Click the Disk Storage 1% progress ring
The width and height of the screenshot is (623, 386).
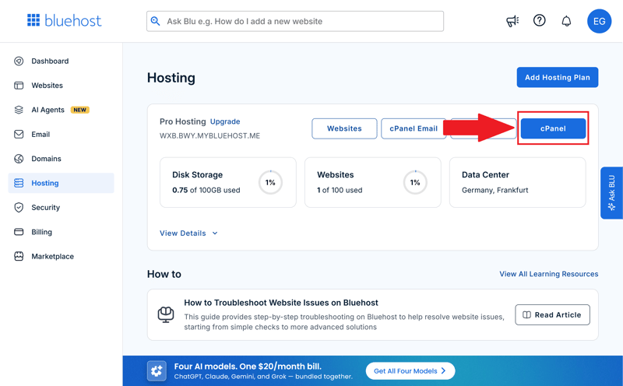(270, 182)
